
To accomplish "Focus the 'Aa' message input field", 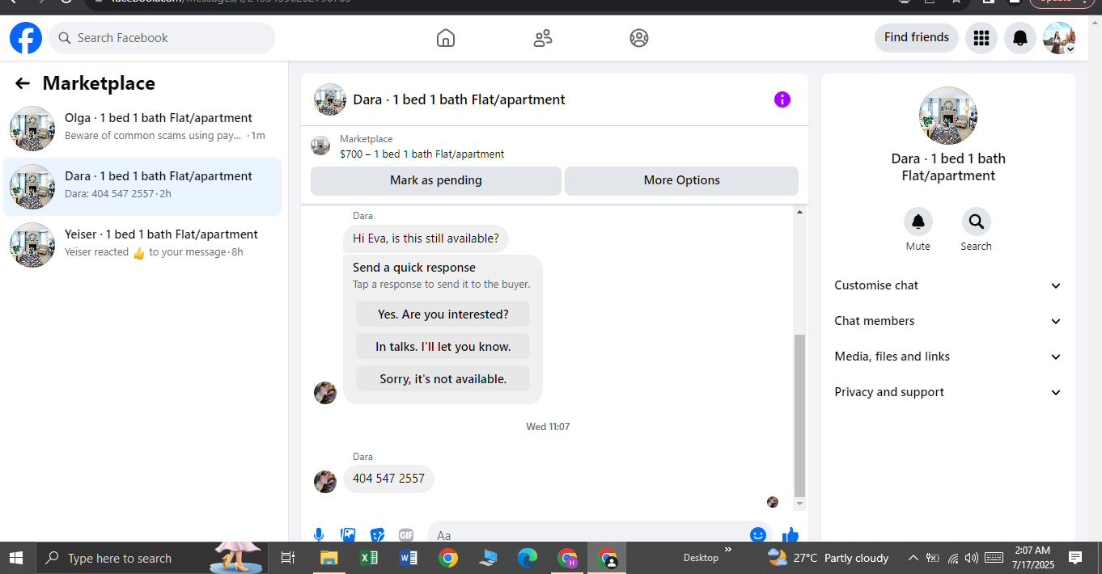I will coord(587,534).
